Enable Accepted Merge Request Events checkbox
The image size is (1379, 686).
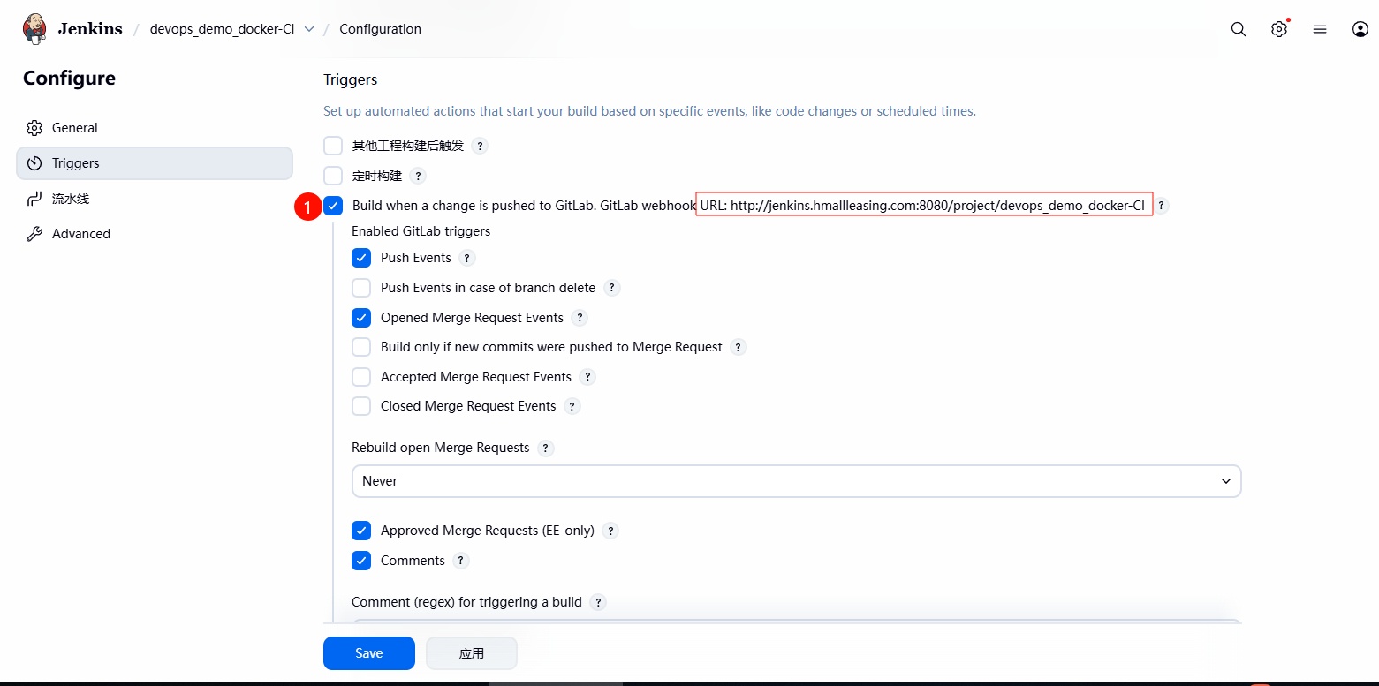coord(361,377)
